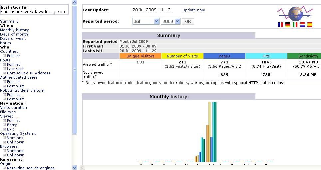
Task: Click the viewed pages value 773
Action: click(224, 62)
